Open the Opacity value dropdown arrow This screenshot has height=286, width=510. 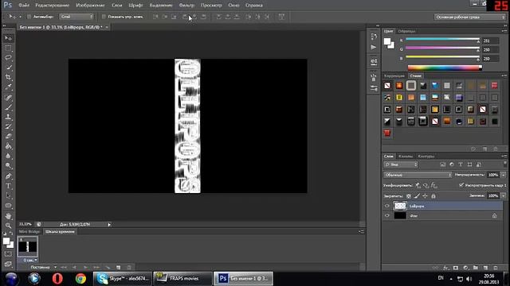coord(504,175)
